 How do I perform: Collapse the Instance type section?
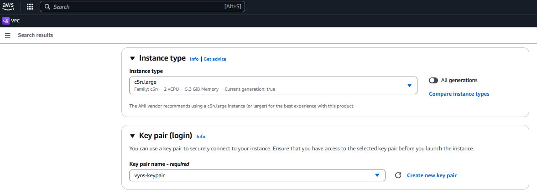coord(132,58)
